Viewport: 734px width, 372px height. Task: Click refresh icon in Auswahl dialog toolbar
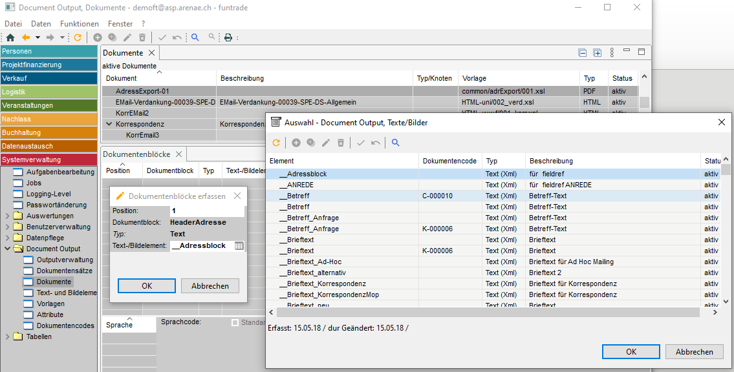(276, 143)
